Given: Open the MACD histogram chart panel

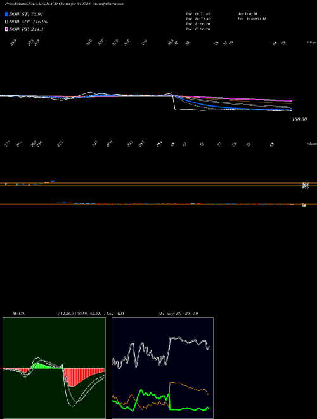Looking at the screenshot, I should click(54, 368).
